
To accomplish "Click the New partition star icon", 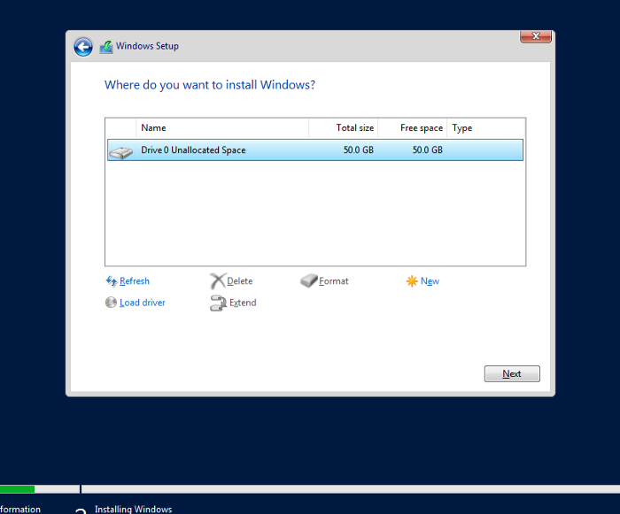I will pyautogui.click(x=412, y=281).
